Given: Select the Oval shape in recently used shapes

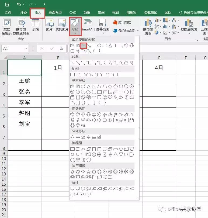Looking at the screenshot, I should click(99, 46).
